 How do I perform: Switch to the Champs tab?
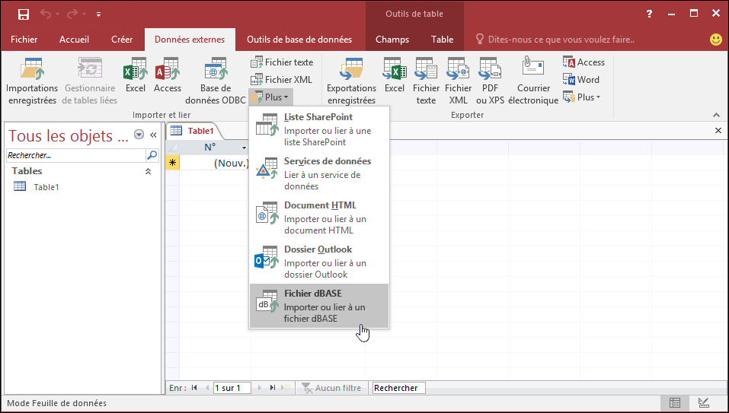click(392, 40)
